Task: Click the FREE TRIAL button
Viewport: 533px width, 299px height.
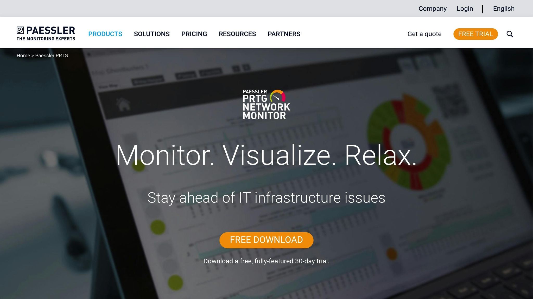Action: tap(475, 34)
